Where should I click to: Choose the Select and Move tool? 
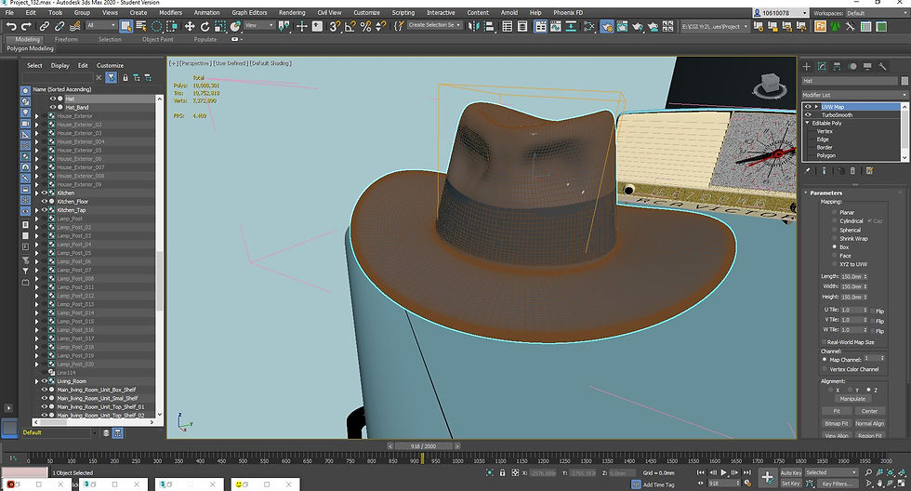tap(190, 26)
